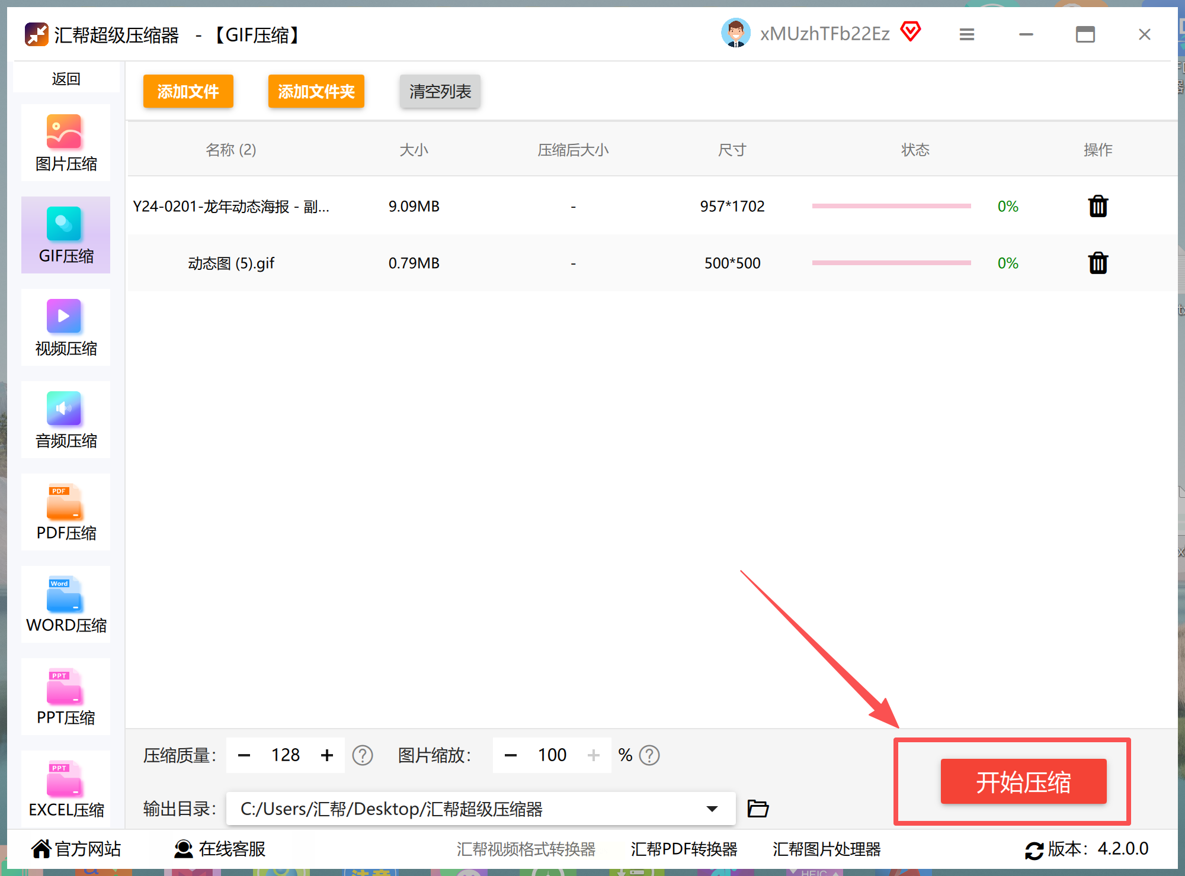Click the progress bar of 动态图 (5).gif

pyautogui.click(x=891, y=263)
